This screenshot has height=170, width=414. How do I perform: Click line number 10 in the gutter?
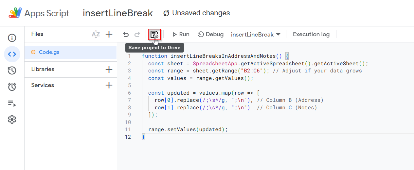point(128,122)
